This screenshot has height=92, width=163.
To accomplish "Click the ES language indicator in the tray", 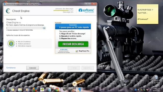I will pos(132,89).
